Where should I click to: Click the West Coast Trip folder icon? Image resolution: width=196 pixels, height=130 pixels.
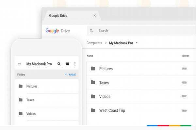click(x=93, y=110)
